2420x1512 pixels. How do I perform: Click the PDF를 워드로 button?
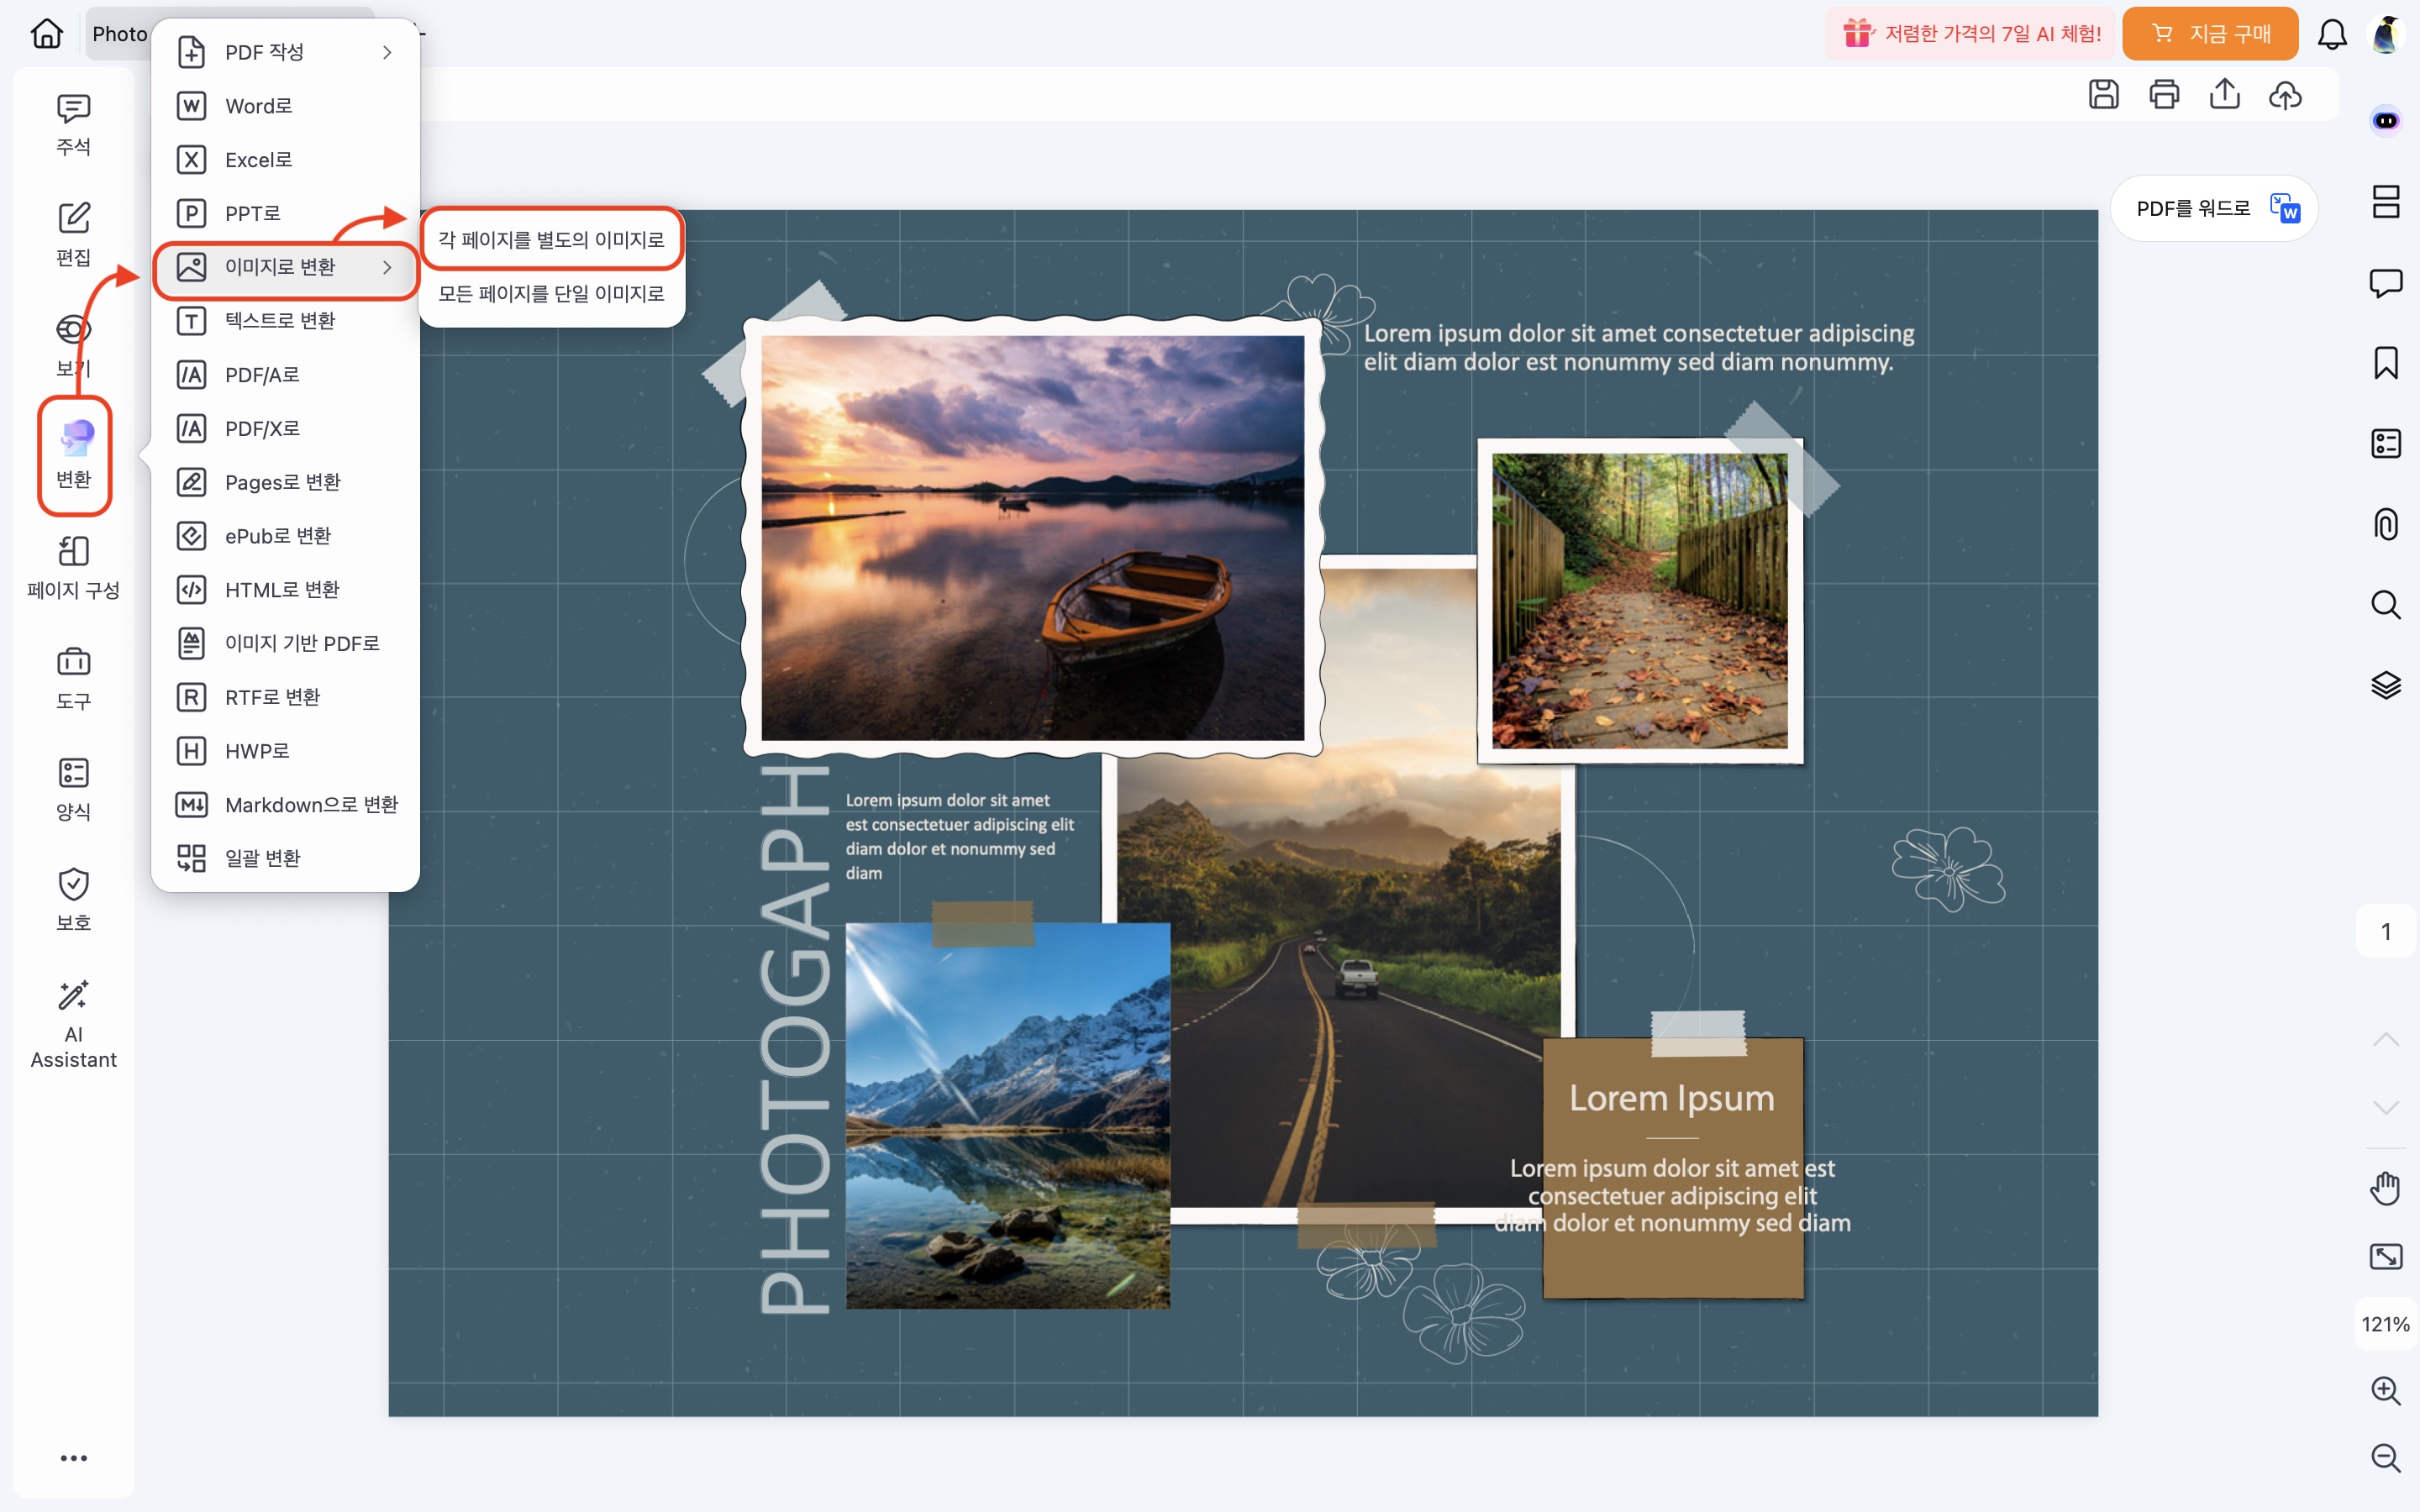2214,208
